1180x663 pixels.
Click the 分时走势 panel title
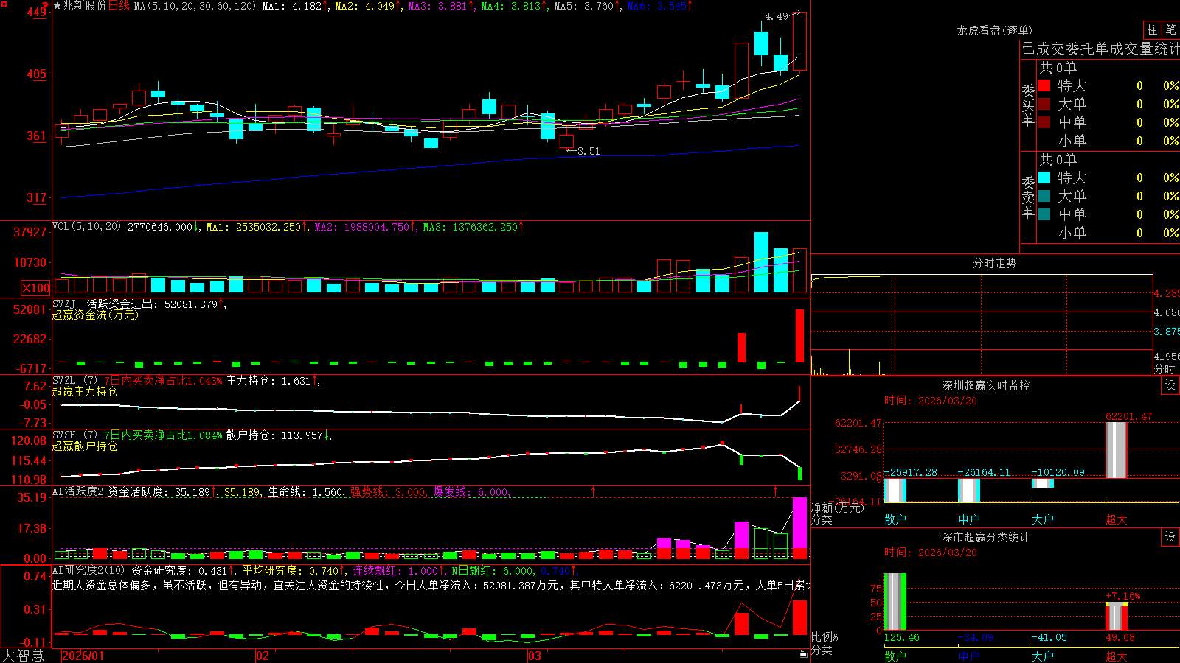(x=994, y=263)
